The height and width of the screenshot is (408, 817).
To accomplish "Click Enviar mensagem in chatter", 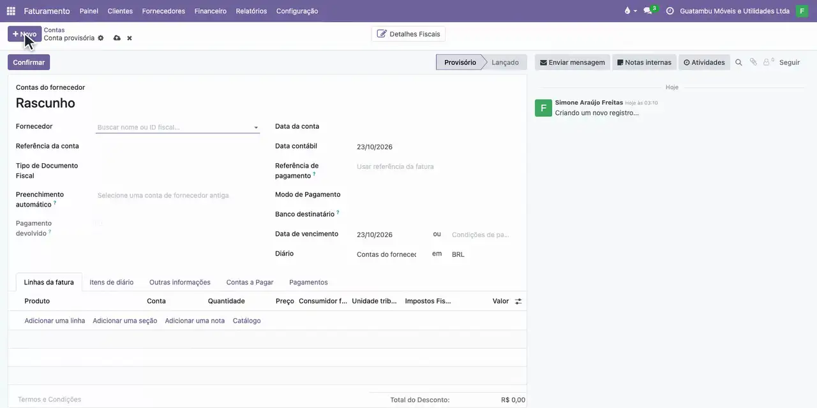I will point(572,62).
